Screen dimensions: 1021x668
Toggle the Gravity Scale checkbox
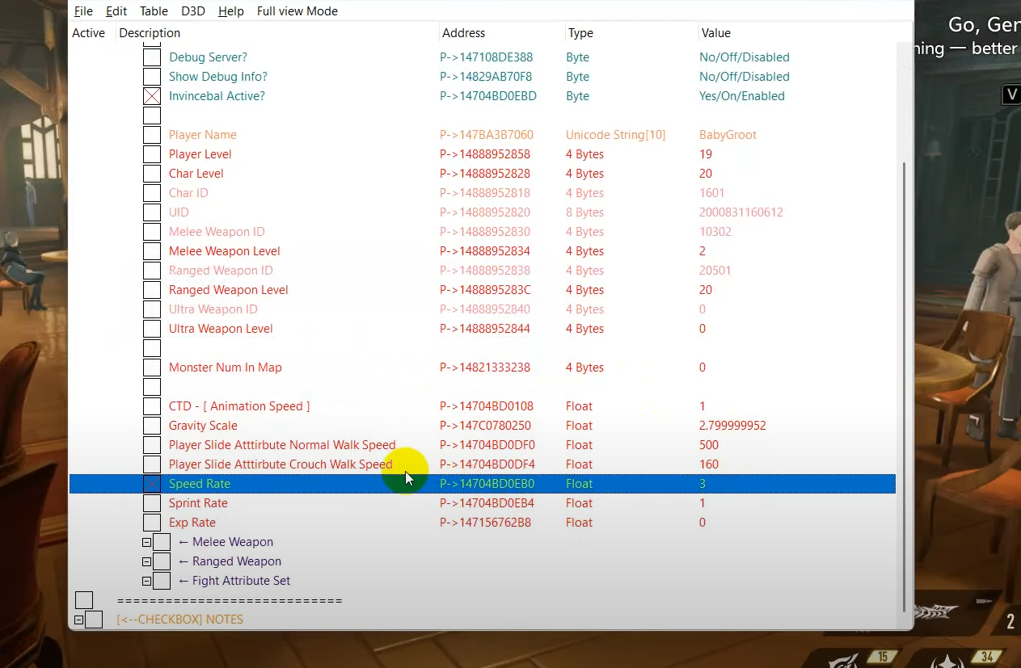coord(152,426)
